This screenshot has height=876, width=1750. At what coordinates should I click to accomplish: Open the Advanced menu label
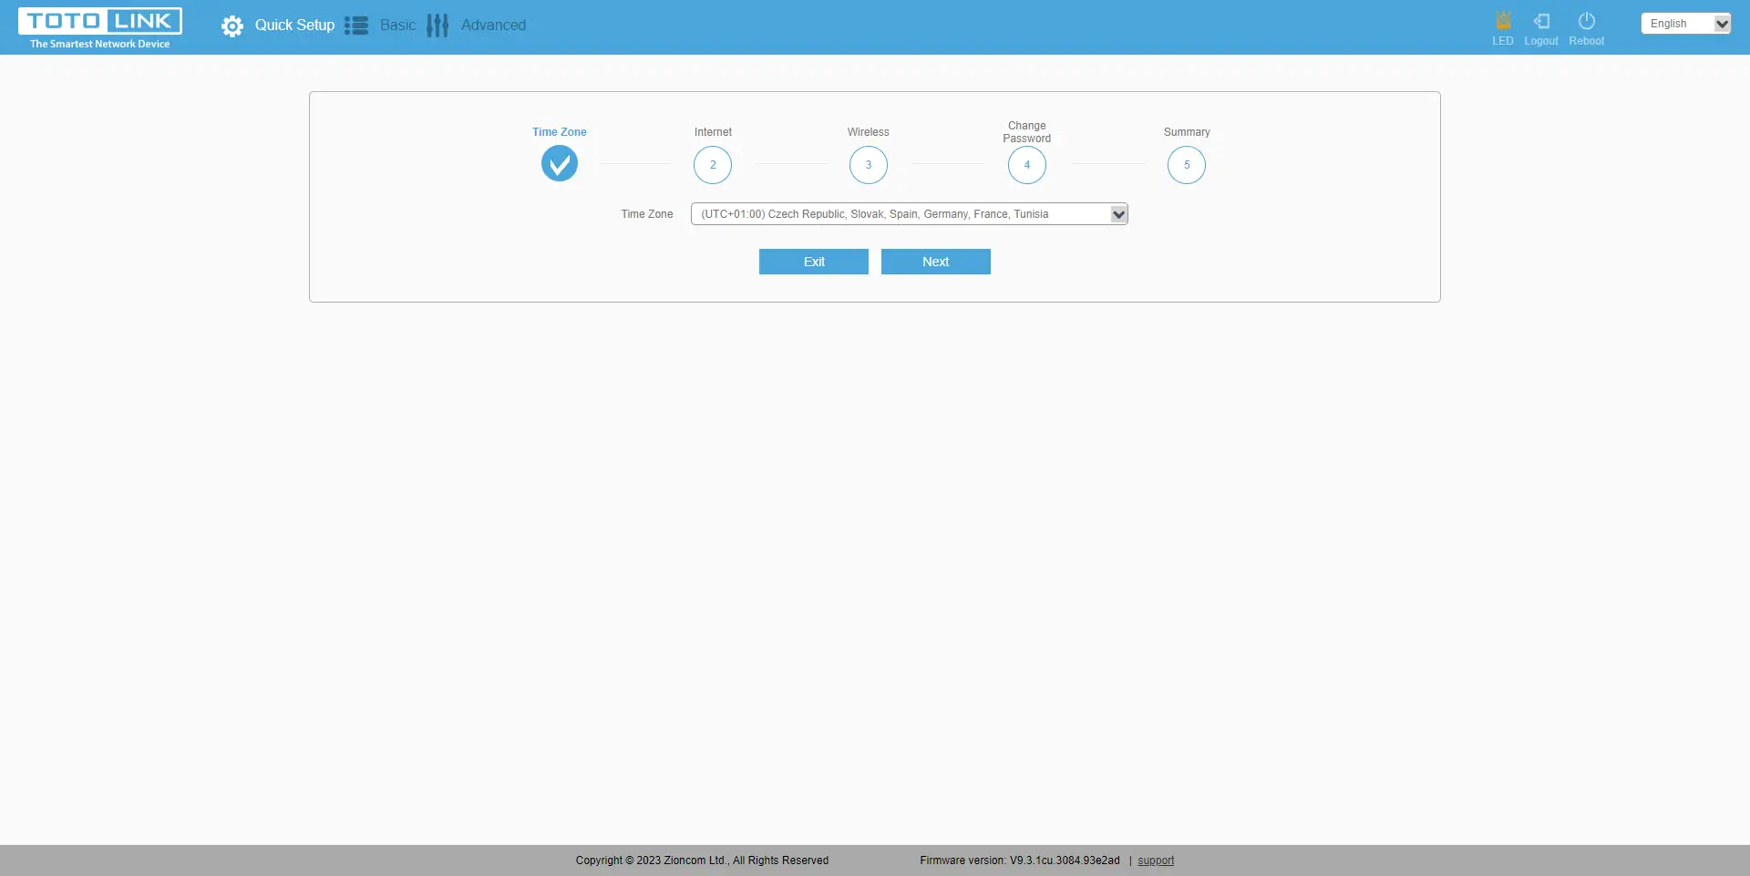click(493, 26)
